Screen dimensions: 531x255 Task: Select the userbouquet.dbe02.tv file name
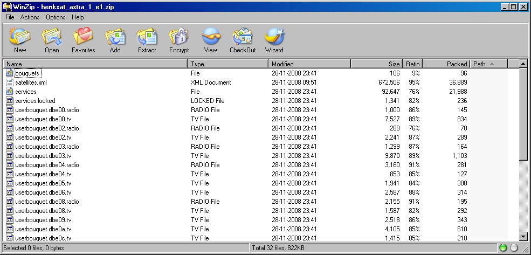pos(43,137)
